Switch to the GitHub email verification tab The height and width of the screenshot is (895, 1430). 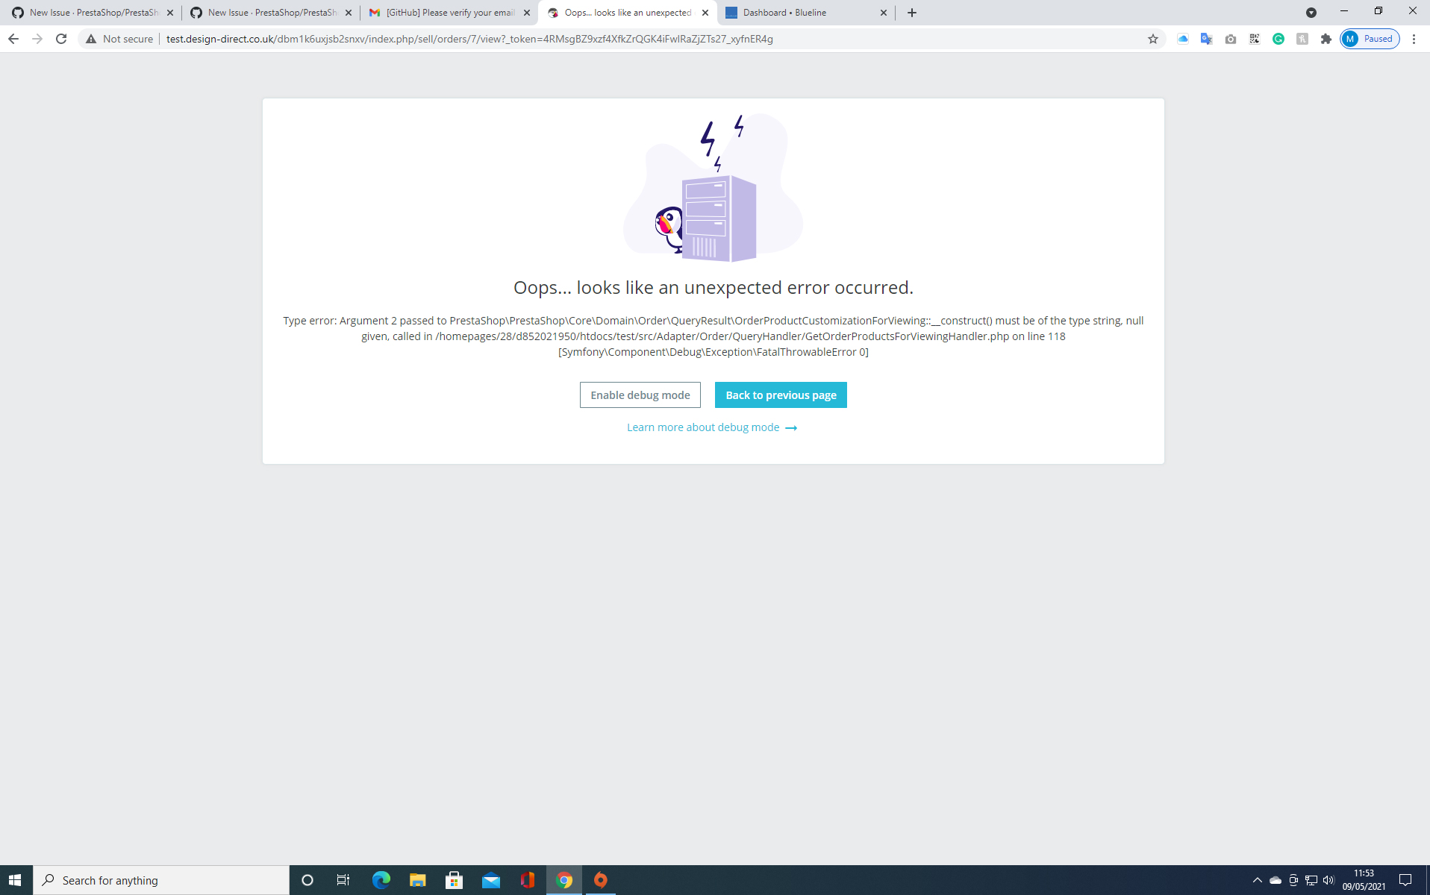(x=448, y=13)
